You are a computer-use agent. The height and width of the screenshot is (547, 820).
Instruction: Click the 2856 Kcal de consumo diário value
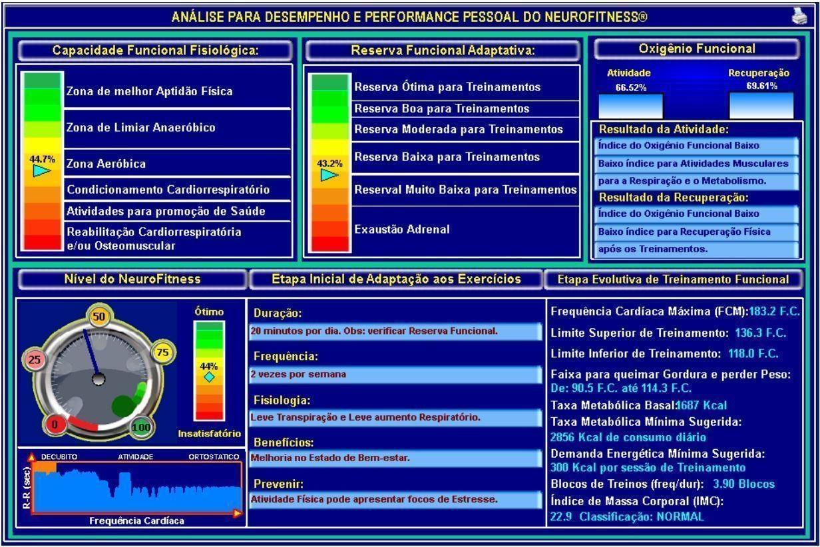click(628, 437)
